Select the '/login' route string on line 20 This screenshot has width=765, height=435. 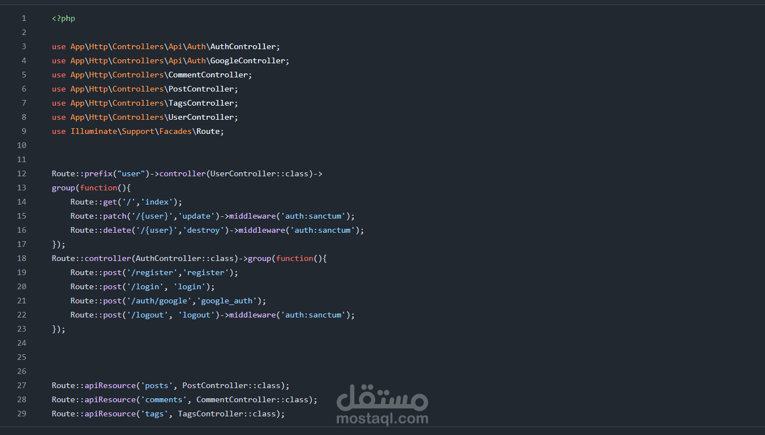click(145, 286)
